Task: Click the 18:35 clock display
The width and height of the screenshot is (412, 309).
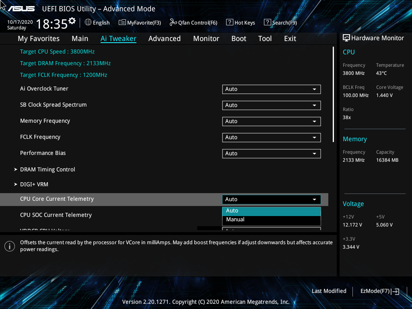Action: tap(52, 24)
